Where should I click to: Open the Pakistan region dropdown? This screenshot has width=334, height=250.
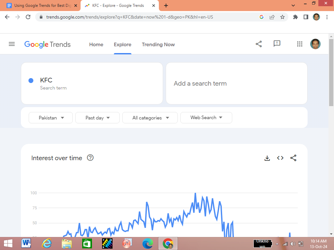click(51, 118)
